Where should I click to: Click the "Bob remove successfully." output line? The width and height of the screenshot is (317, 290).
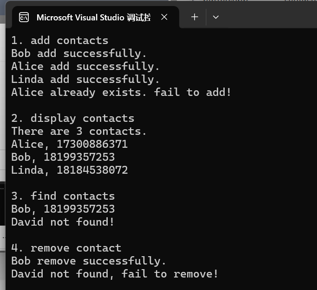(x=89, y=261)
